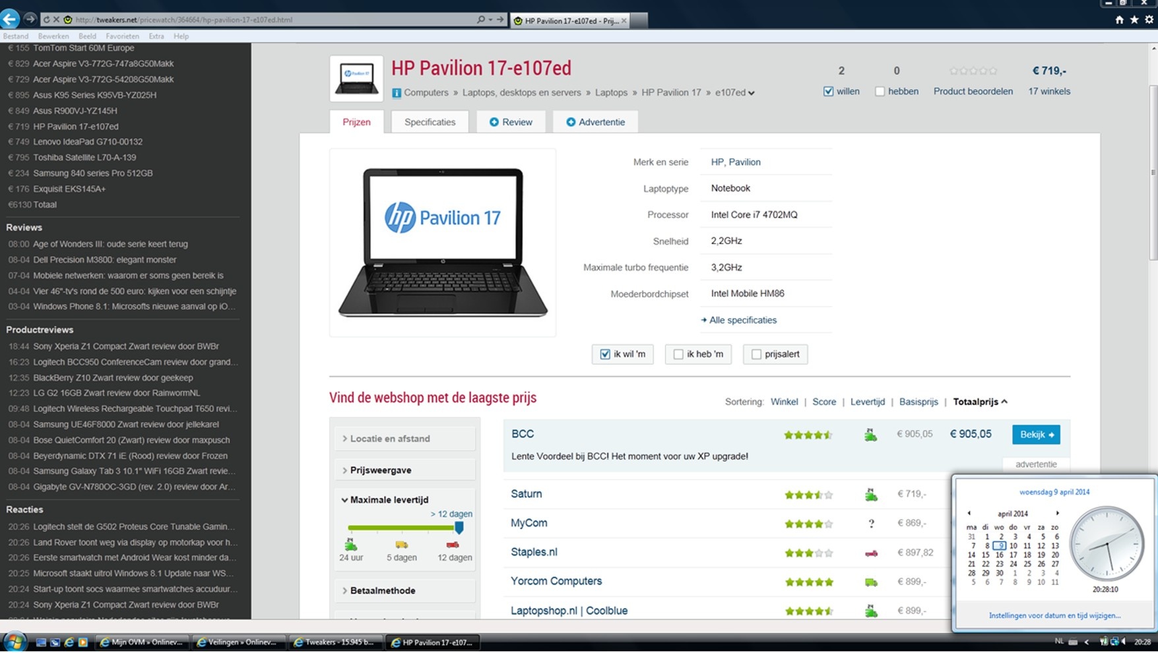Click the volume icon in system tray
Image resolution: width=1158 pixels, height=653 pixels.
(x=1123, y=642)
